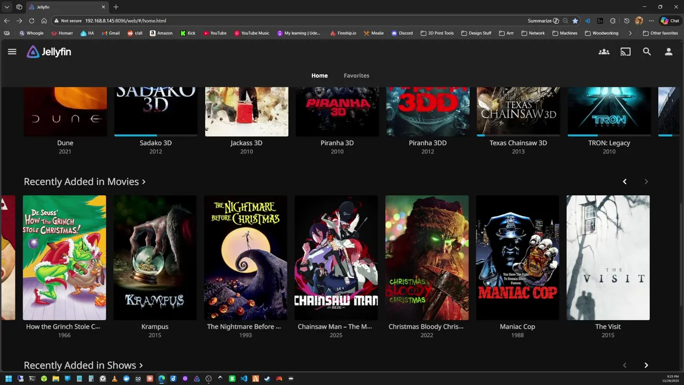684x385 pixels.
Task: Open The Visit poster
Action: tap(608, 258)
